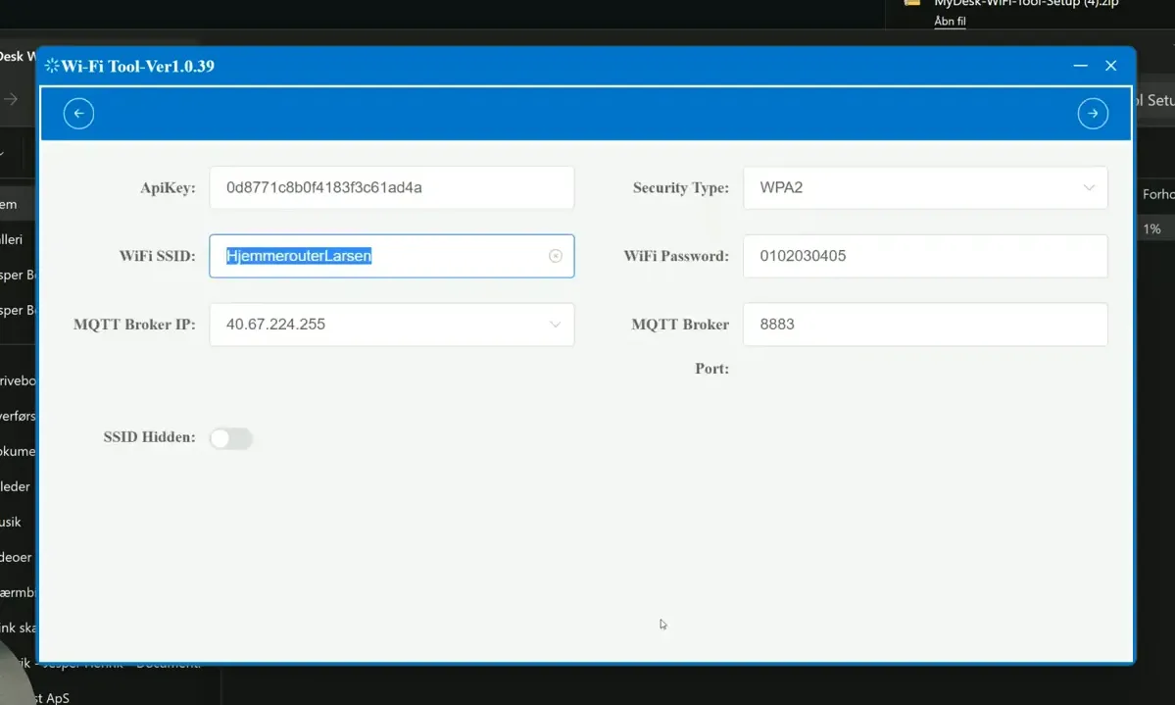Close the Wi-Fi Tool window

point(1110,66)
